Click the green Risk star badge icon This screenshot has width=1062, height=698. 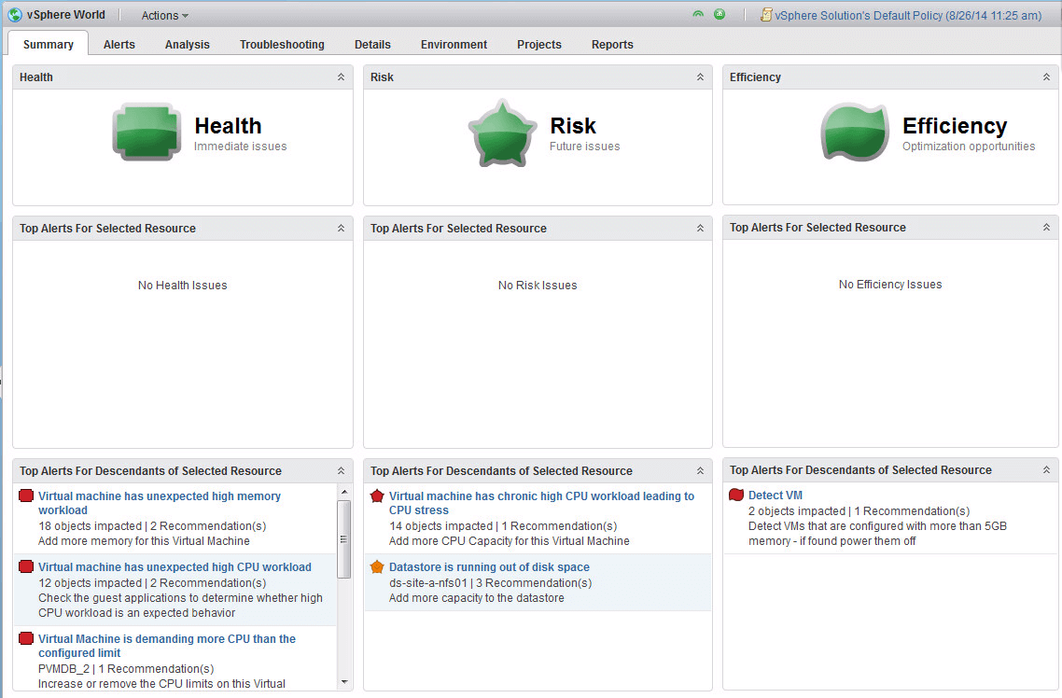(x=502, y=133)
